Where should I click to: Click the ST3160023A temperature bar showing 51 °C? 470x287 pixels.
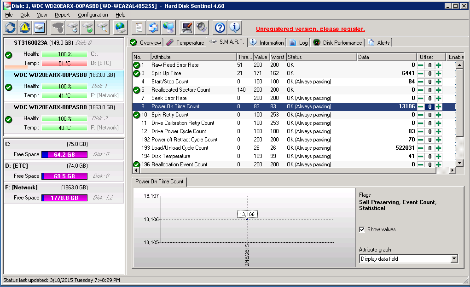[x=64, y=63]
